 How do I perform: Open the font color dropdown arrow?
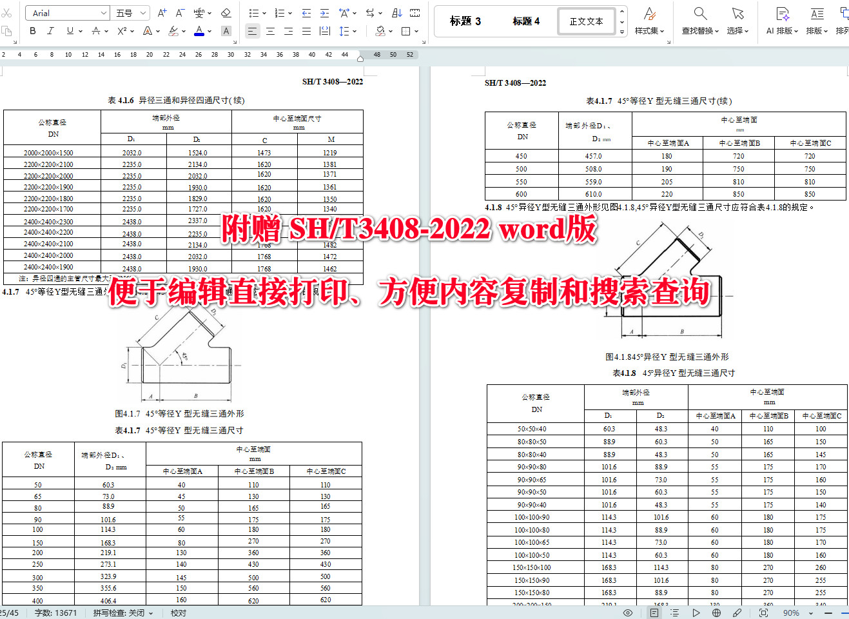[210, 31]
